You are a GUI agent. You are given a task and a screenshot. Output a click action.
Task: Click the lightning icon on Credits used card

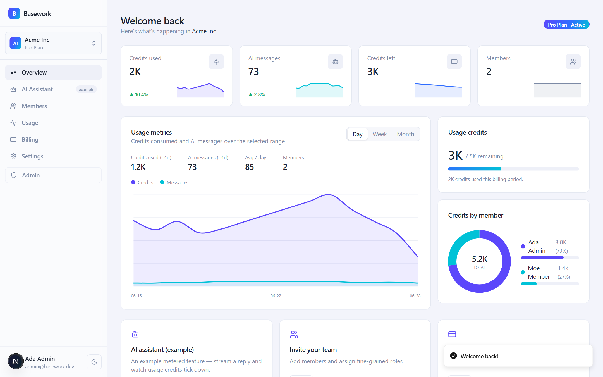[x=216, y=61]
